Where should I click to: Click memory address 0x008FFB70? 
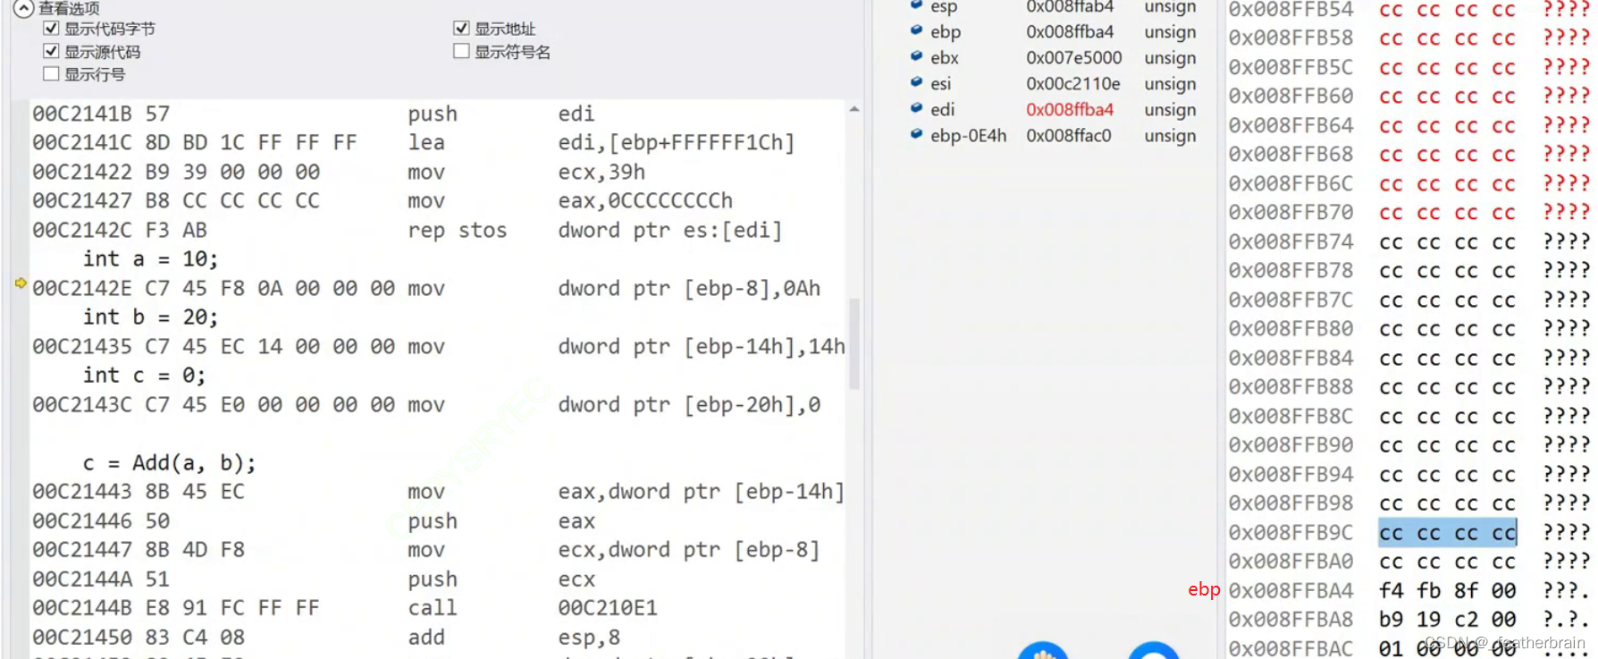(1291, 213)
